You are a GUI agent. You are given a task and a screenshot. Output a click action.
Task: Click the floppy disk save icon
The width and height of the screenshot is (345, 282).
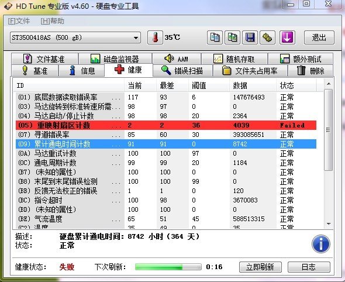250,37
